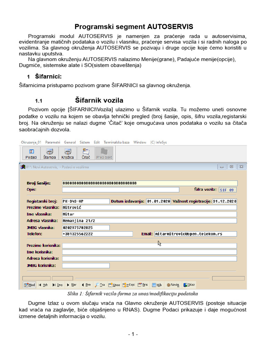Jump to last record with Dno
The image size is (266, 355).
(57, 285)
